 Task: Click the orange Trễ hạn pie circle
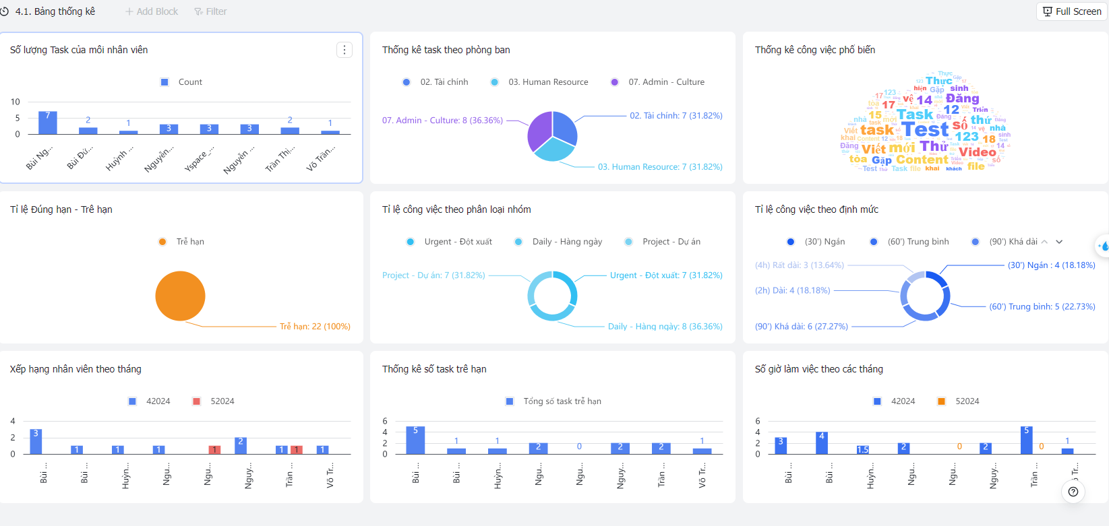[180, 296]
